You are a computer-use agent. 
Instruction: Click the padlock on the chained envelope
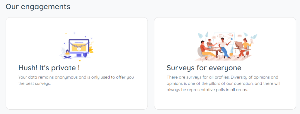click(x=79, y=48)
